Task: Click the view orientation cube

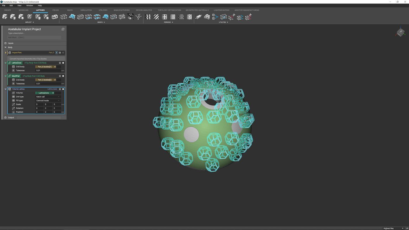Action: (x=400, y=32)
